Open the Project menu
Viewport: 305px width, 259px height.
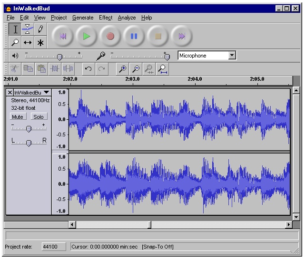59,18
